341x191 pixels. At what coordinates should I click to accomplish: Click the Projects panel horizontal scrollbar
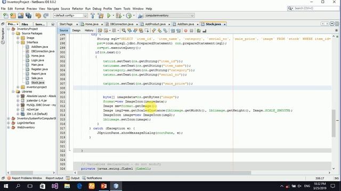pyautogui.click(x=31, y=173)
